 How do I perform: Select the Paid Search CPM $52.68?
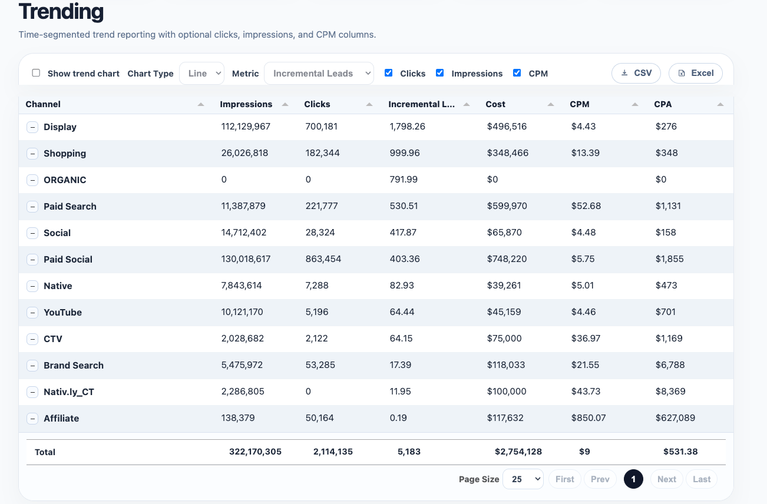(586, 206)
